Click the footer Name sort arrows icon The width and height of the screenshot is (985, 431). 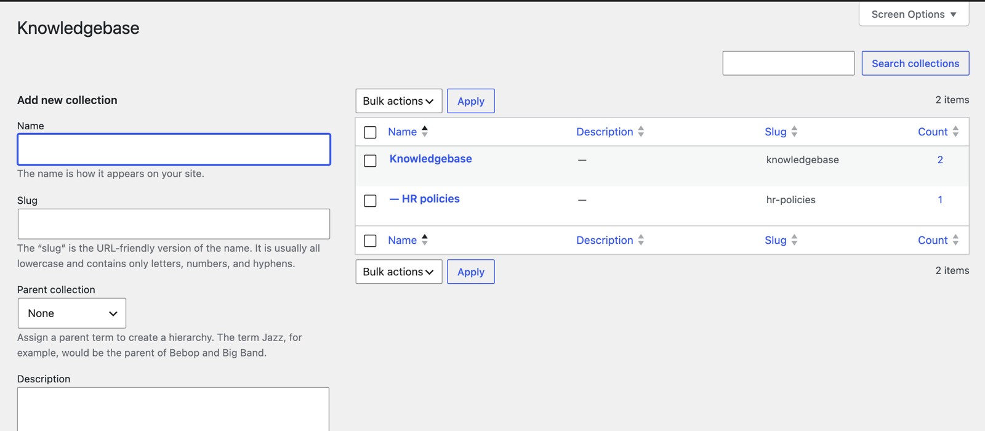(425, 240)
